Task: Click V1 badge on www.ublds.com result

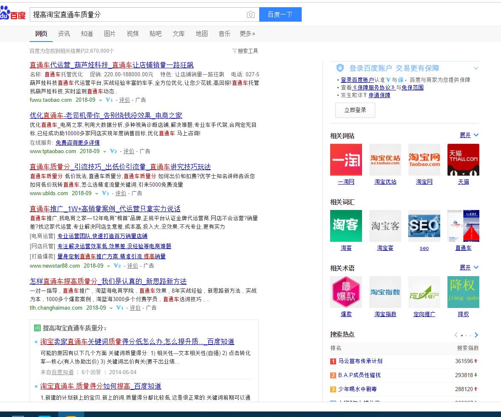Action: click(x=105, y=193)
